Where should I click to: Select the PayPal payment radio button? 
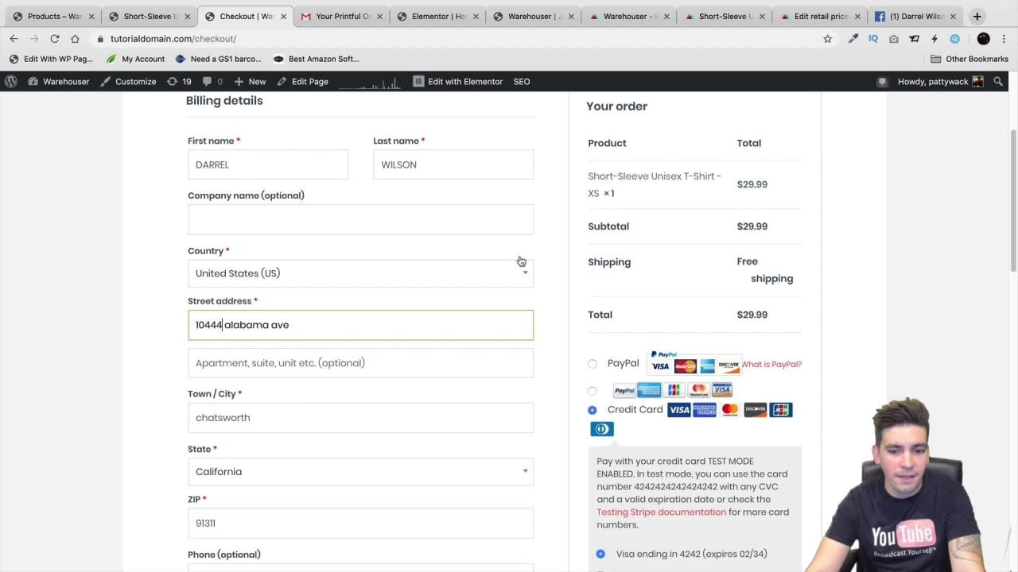592,364
